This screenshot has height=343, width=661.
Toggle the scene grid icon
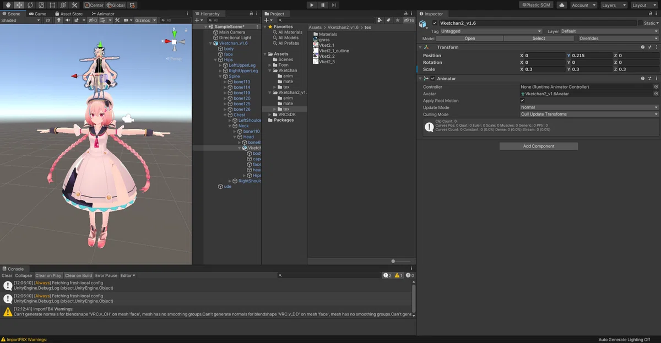(104, 20)
